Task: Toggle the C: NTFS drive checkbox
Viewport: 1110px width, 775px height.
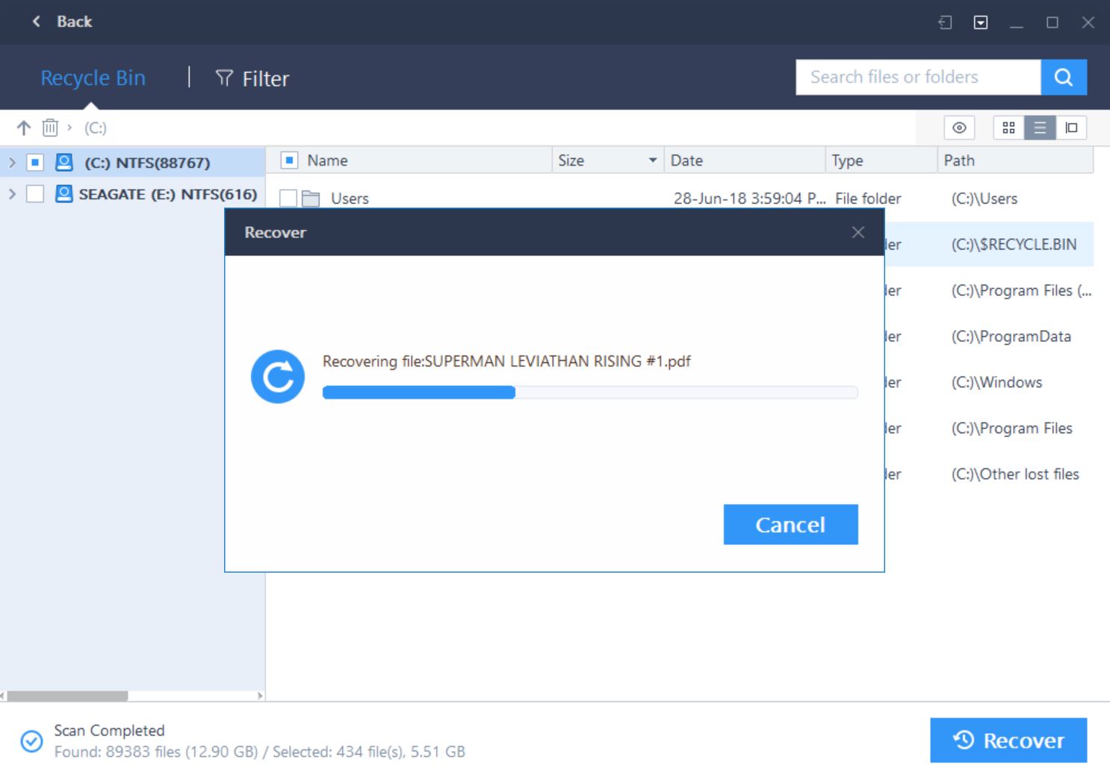Action: [x=35, y=162]
